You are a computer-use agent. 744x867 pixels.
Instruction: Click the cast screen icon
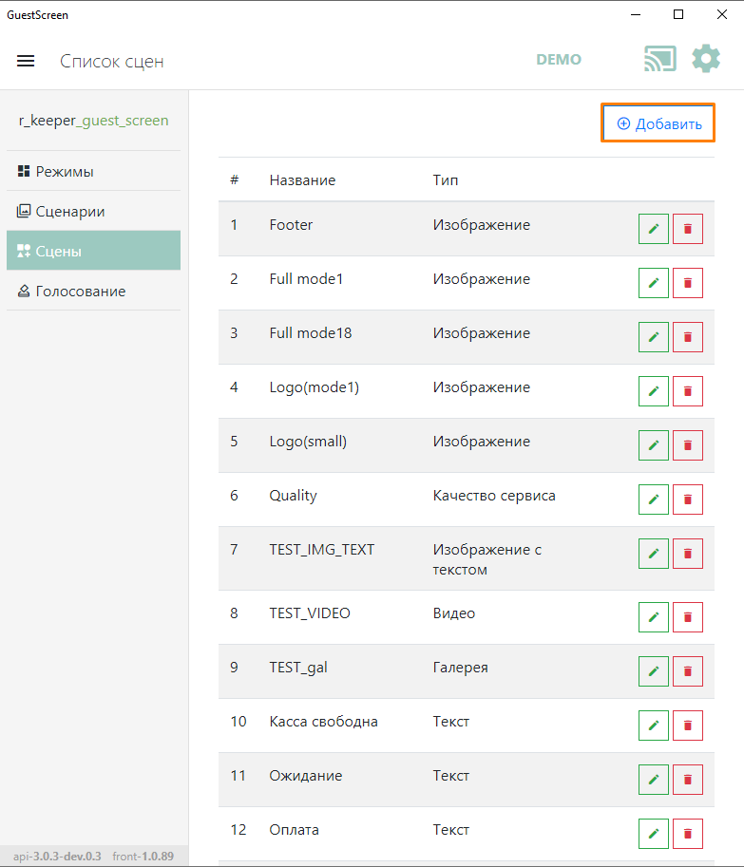(x=659, y=59)
